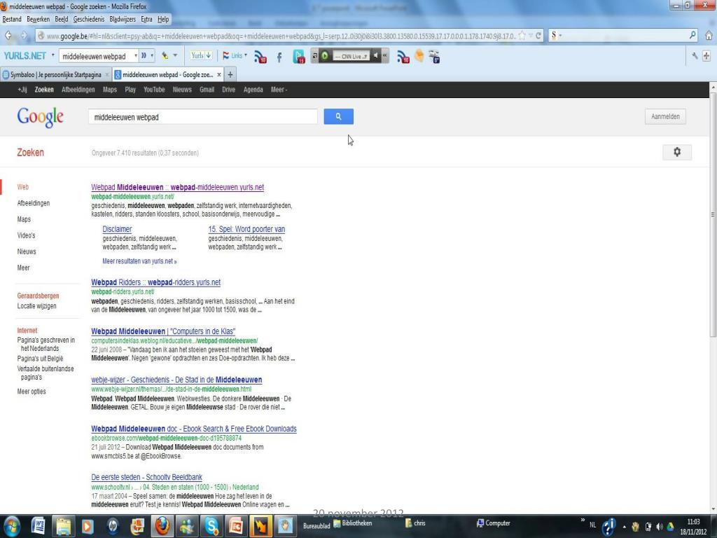The width and height of the screenshot is (717, 538).
Task: Close the Symbaloo tab
Action: [107, 74]
